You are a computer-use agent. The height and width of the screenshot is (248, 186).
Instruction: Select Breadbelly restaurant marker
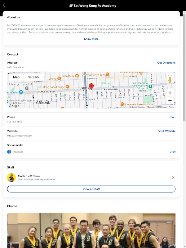[77, 76]
